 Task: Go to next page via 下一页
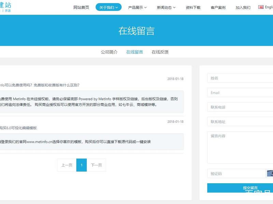pyautogui.click(x=96, y=165)
